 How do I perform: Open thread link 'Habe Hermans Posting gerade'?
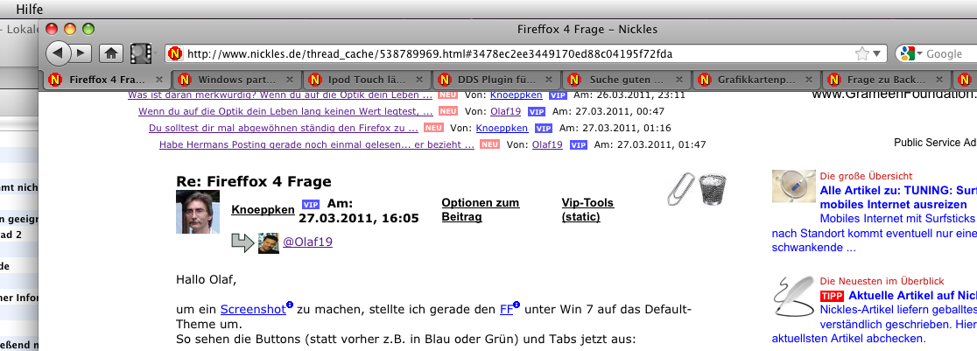(x=317, y=144)
